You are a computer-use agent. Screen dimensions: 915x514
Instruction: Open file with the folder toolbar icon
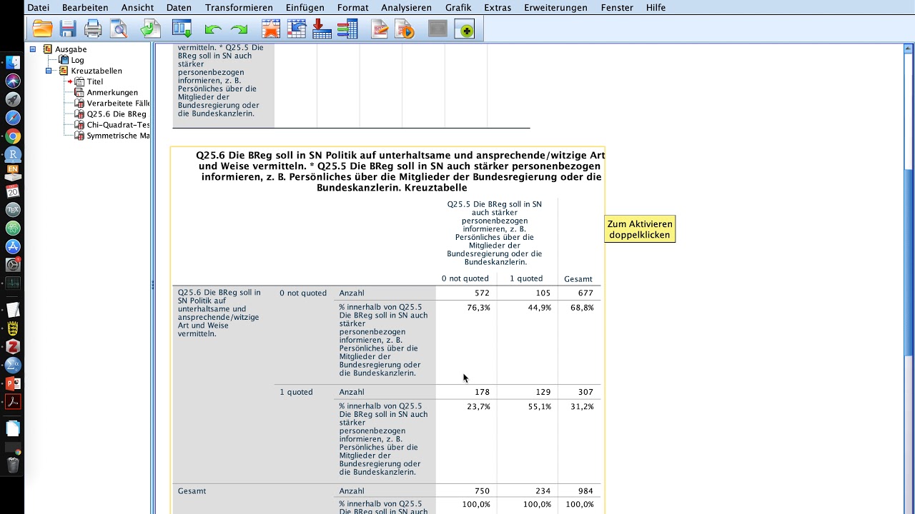[43, 29]
